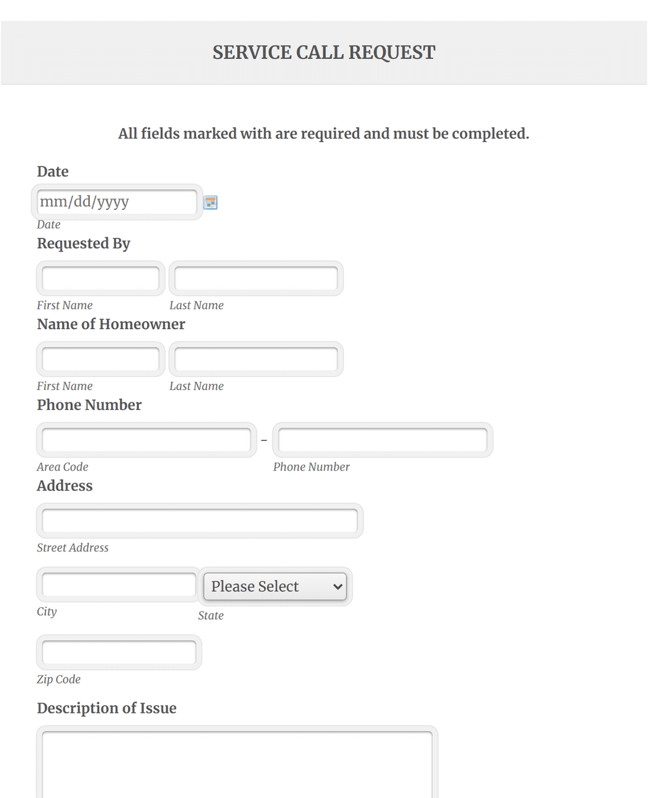The image size is (648, 798).
Task: Click the Phone Number section heading
Action: point(89,405)
